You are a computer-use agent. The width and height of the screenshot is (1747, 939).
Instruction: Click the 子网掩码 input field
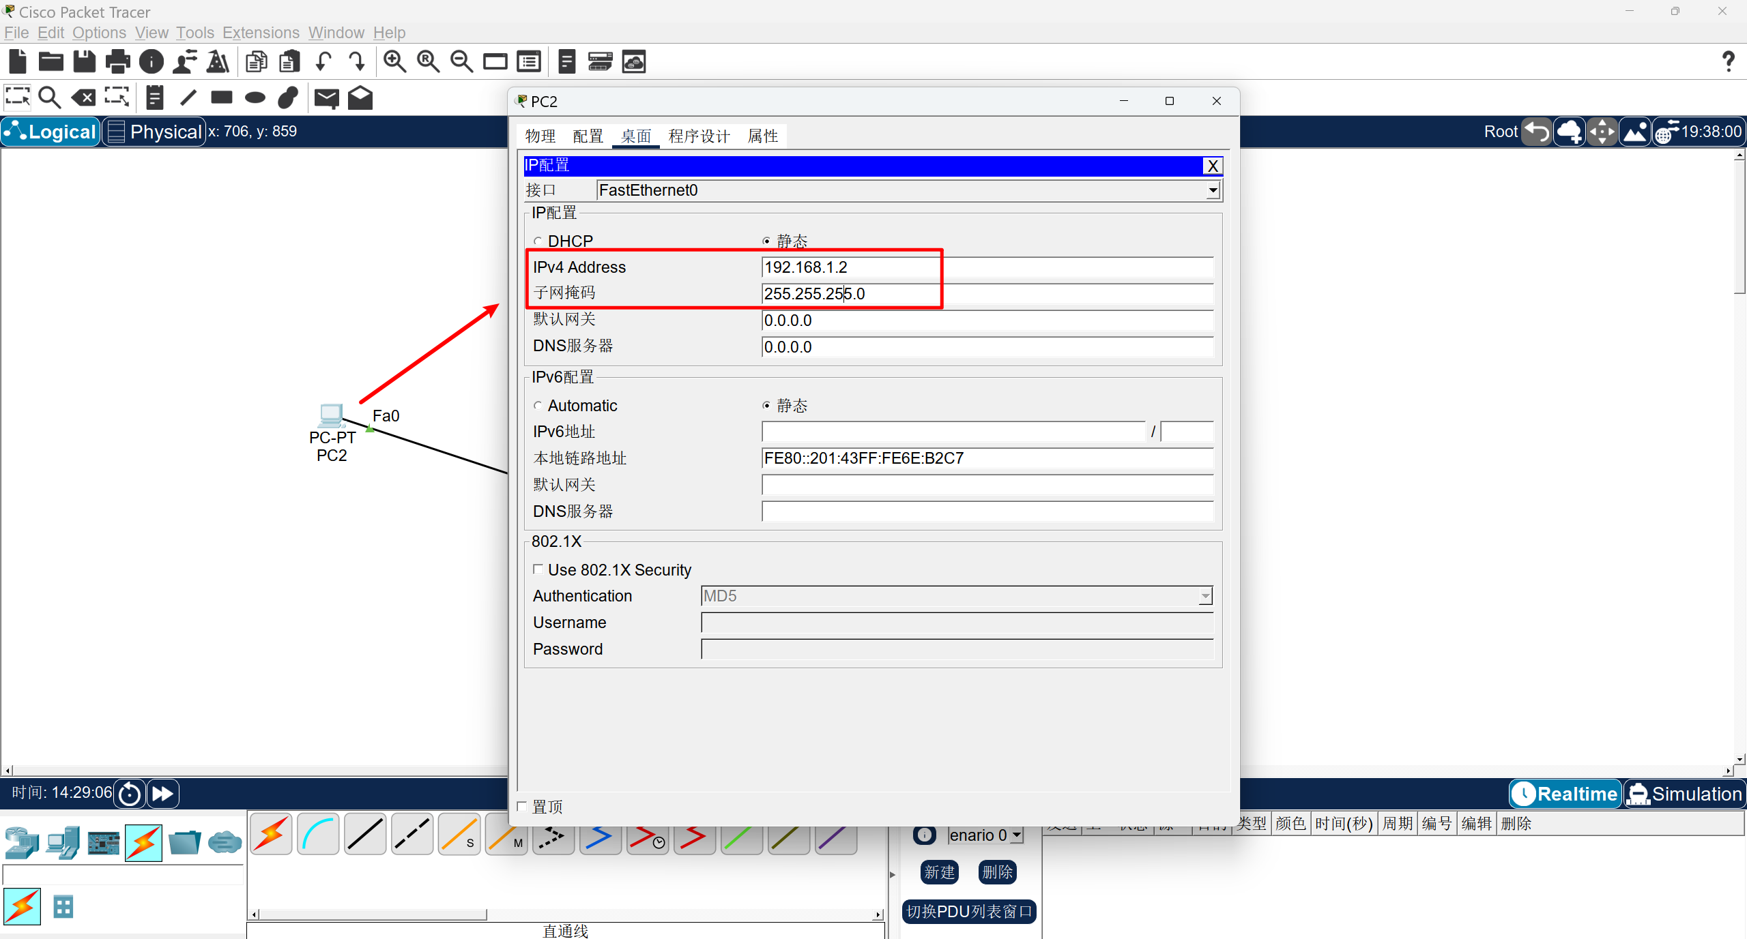pos(987,294)
